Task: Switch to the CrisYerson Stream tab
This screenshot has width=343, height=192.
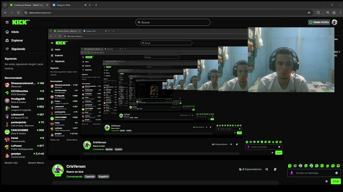Action: (x=29, y=5)
